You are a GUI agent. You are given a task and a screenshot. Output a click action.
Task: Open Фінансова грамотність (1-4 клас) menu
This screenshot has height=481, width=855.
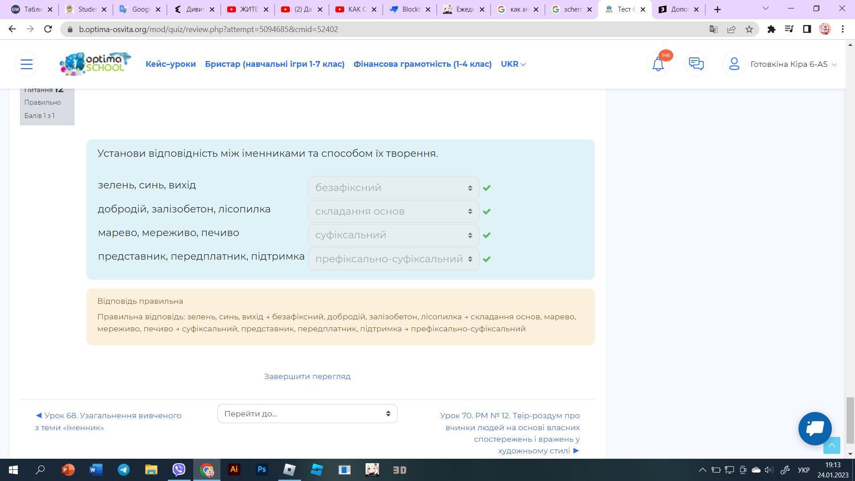click(x=422, y=64)
